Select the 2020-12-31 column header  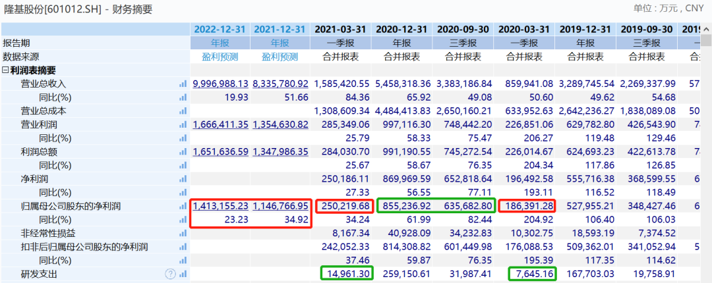tap(401, 30)
